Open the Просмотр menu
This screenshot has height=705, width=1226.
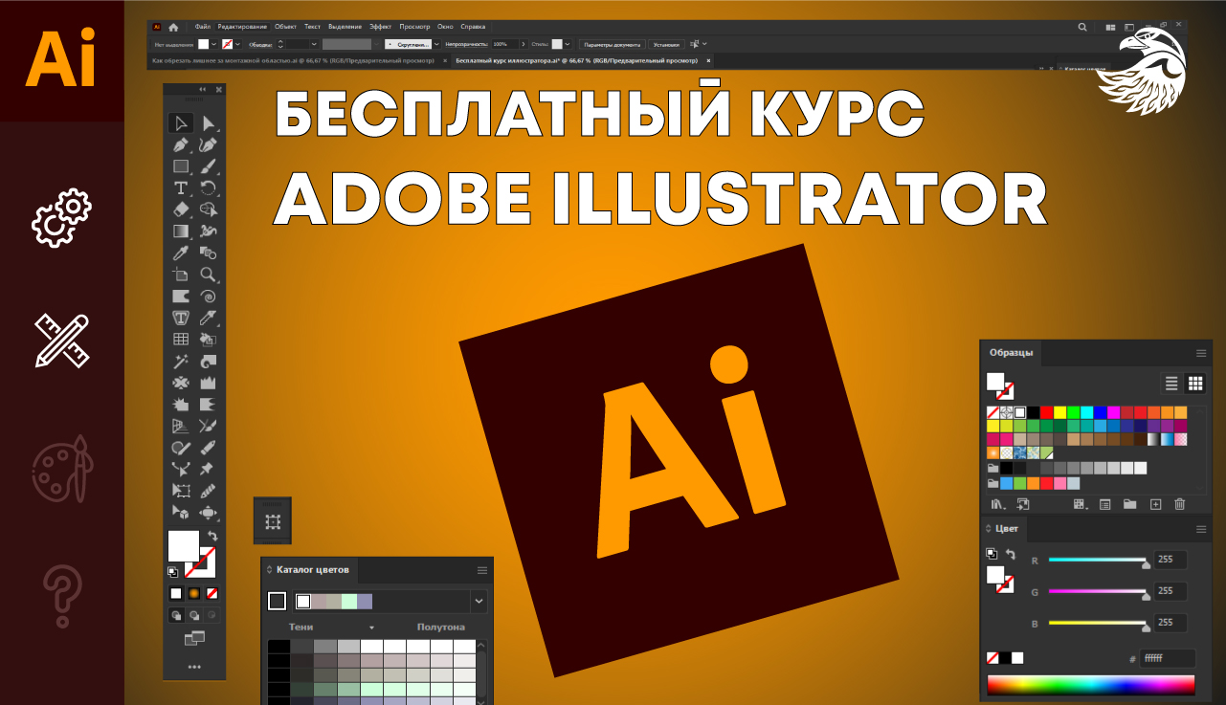pyautogui.click(x=415, y=27)
